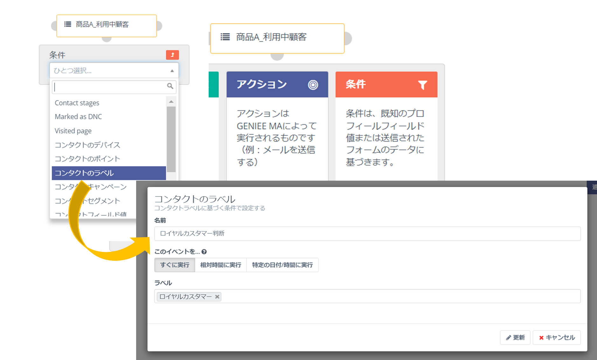The image size is (597, 360).
Task: Click list icon in large 商品A_利用中顧客 node
Action: [x=225, y=37]
